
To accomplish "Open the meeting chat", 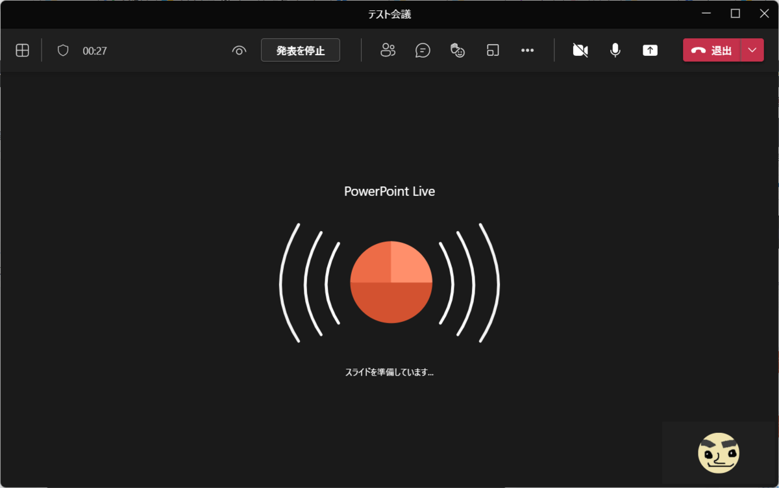I will click(x=423, y=51).
